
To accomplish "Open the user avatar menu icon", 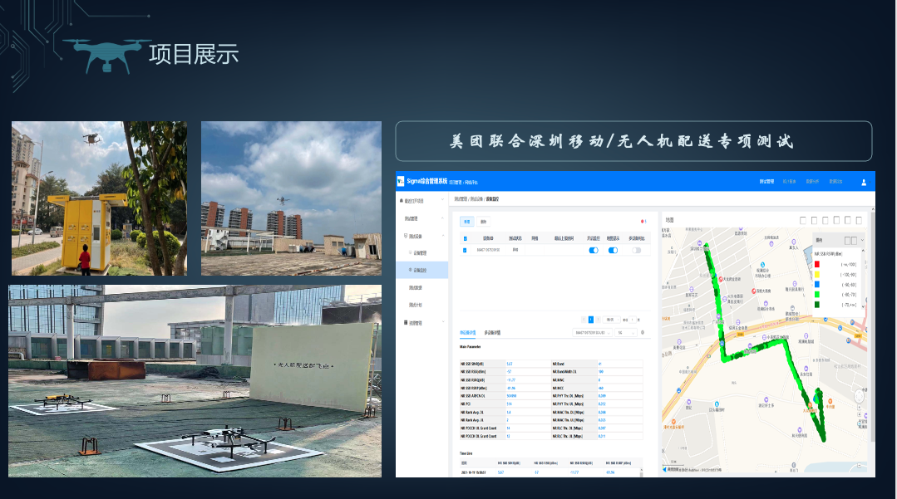I will click(864, 183).
